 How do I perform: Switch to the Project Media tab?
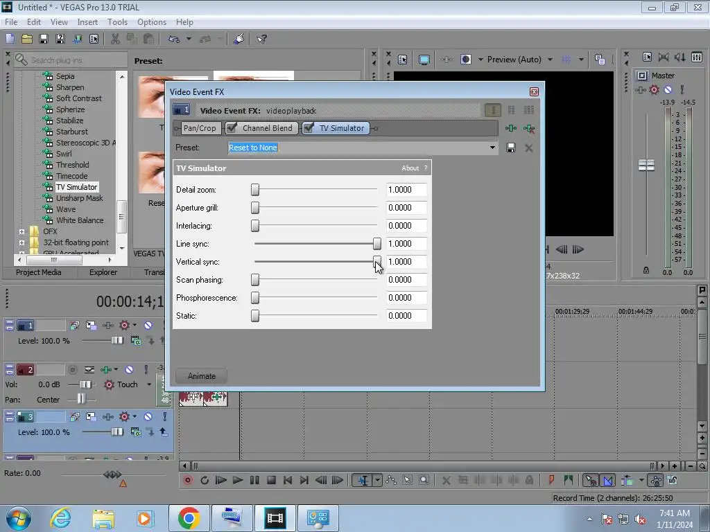(x=39, y=272)
